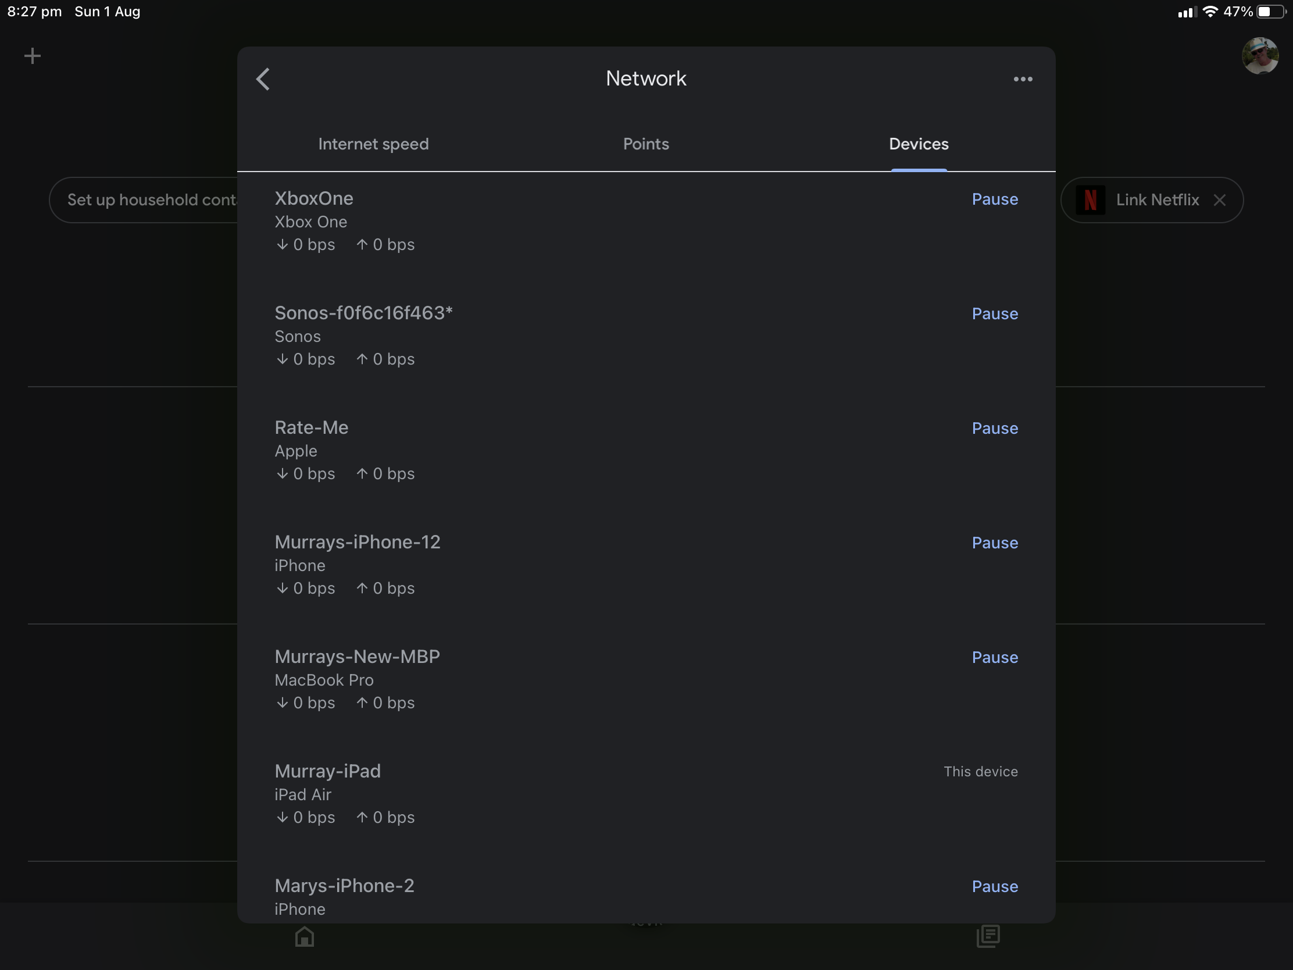Tap Murrays-New-MBP upload speed 0 bps
Image resolution: width=1293 pixels, height=970 pixels.
pos(385,703)
